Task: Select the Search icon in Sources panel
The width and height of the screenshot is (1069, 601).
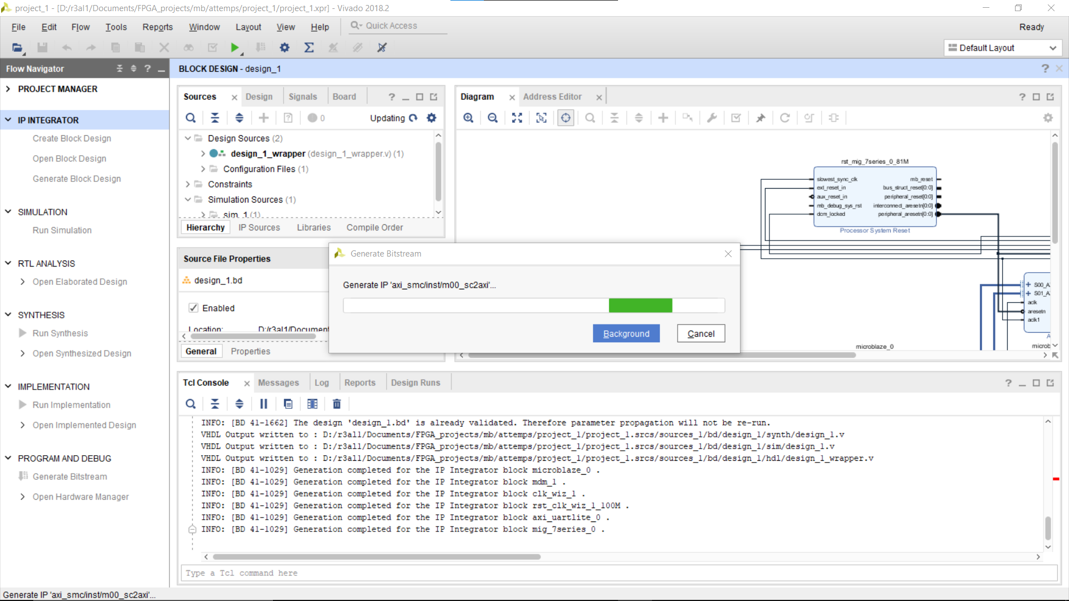Action: pyautogui.click(x=191, y=117)
